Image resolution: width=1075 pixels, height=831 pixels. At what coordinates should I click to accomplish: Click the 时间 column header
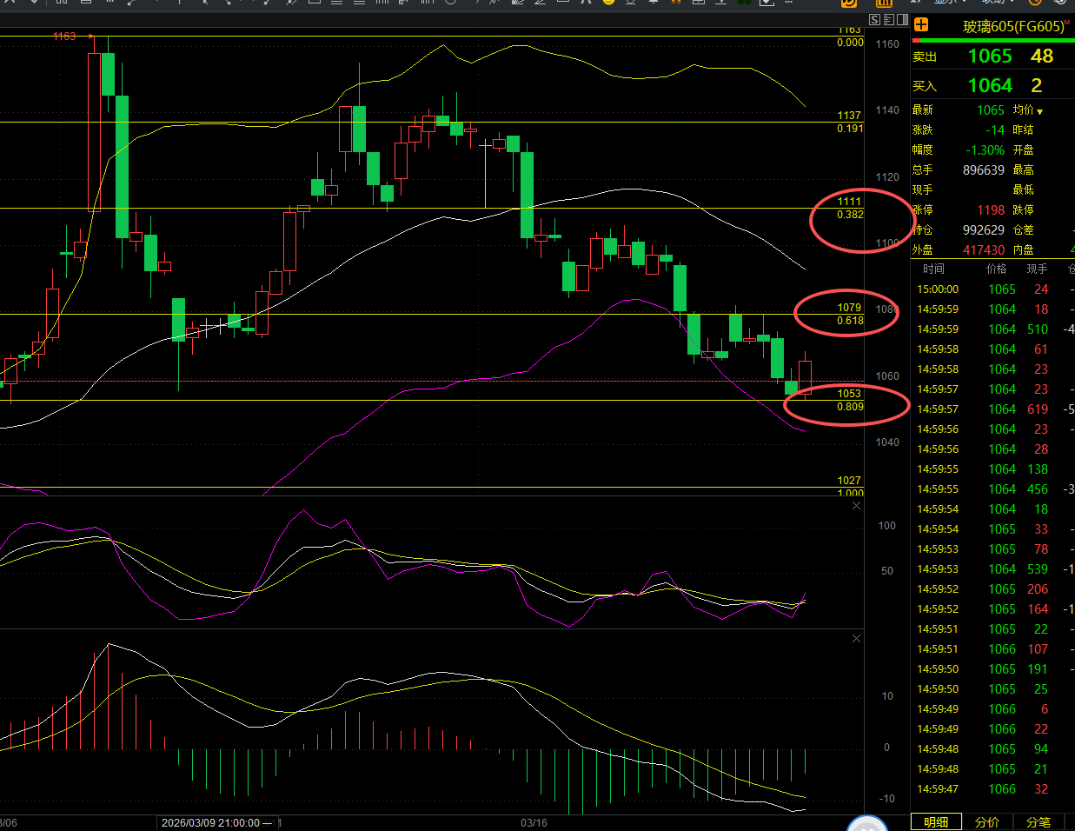click(x=933, y=269)
